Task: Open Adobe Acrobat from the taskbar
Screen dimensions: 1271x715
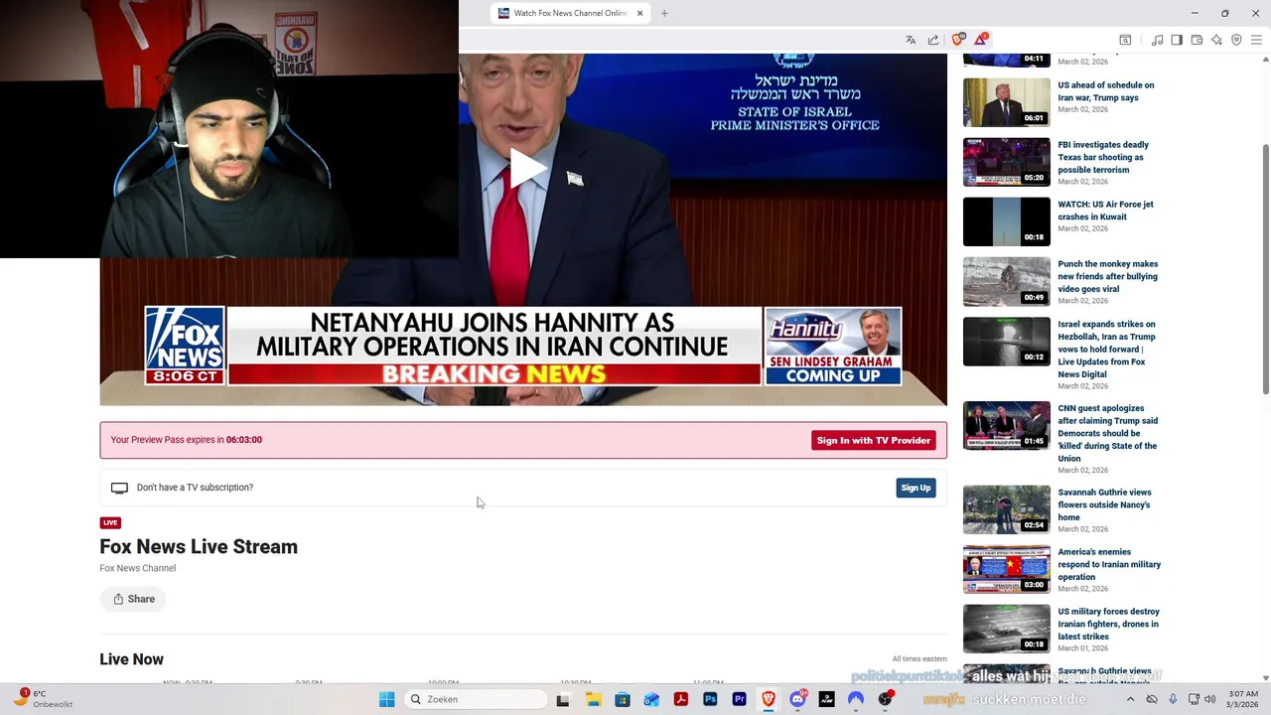Action: coord(680,699)
